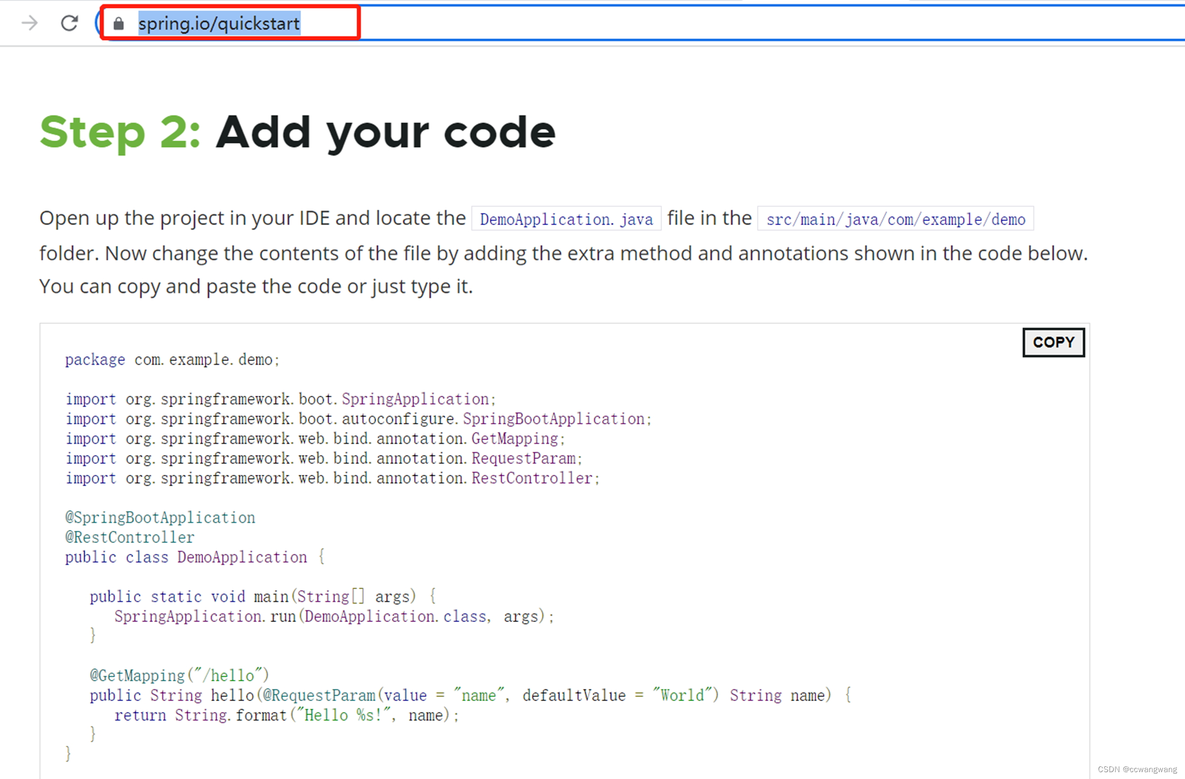Click the "Add your code" heading

click(386, 132)
